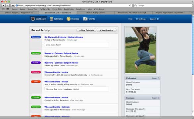The width and height of the screenshot is (194, 119).
Task: Click the jumping woman photo
Action: [x=141, y=50]
